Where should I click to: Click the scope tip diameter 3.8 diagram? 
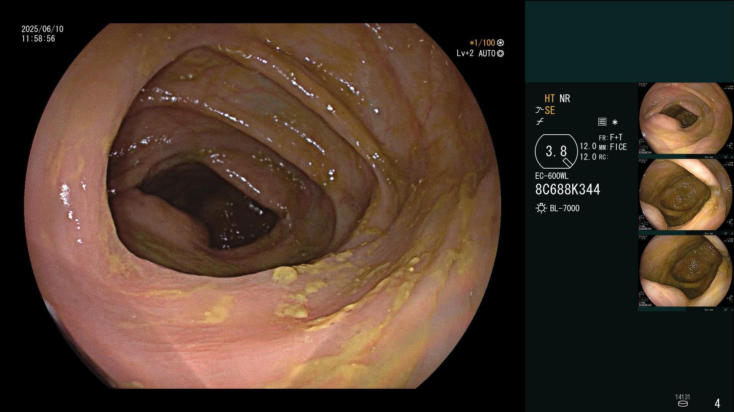pos(556,151)
